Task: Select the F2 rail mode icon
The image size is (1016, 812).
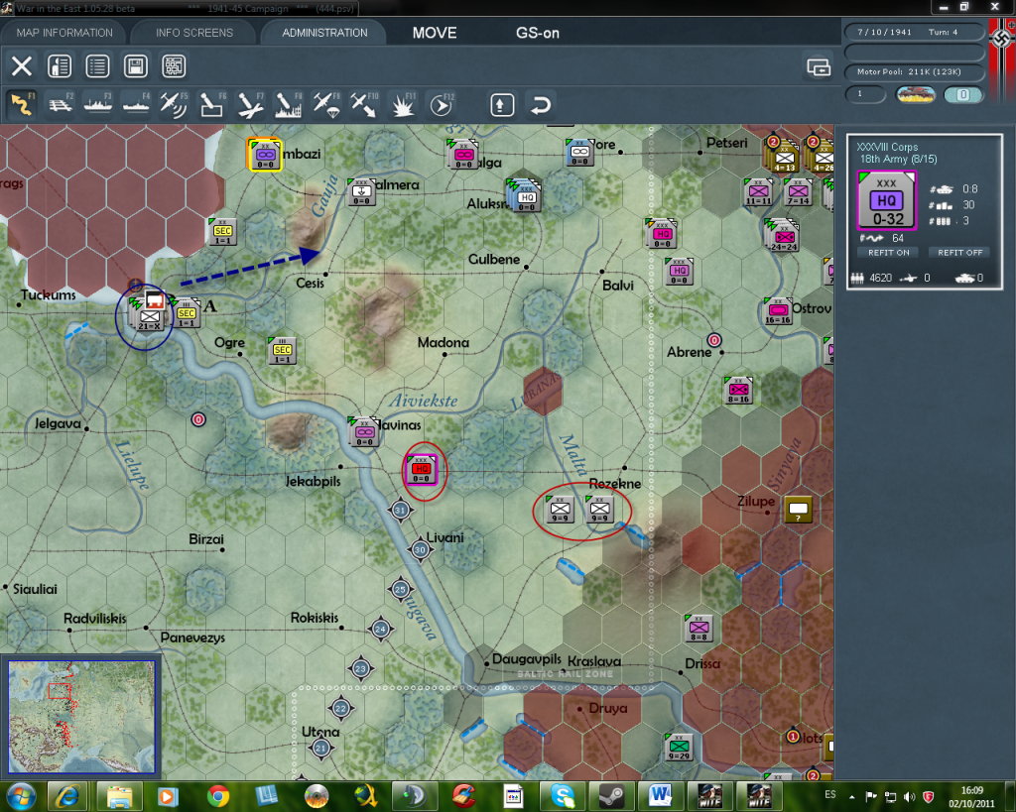Action: pyautogui.click(x=61, y=104)
